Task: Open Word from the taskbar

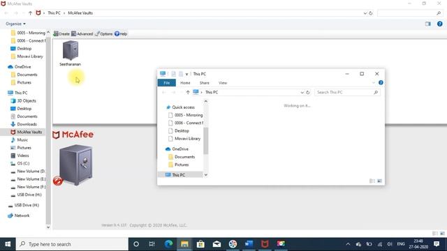Action: pyautogui.click(x=249, y=244)
